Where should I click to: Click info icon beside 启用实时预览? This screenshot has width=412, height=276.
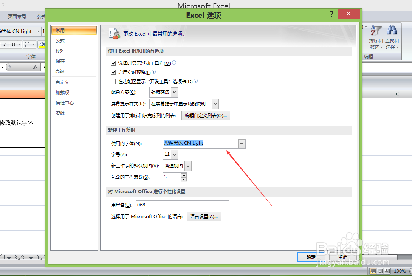click(x=154, y=71)
